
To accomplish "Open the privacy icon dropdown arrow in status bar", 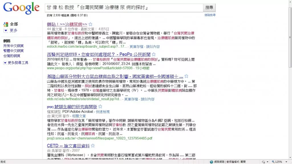I will [x=267, y=162].
